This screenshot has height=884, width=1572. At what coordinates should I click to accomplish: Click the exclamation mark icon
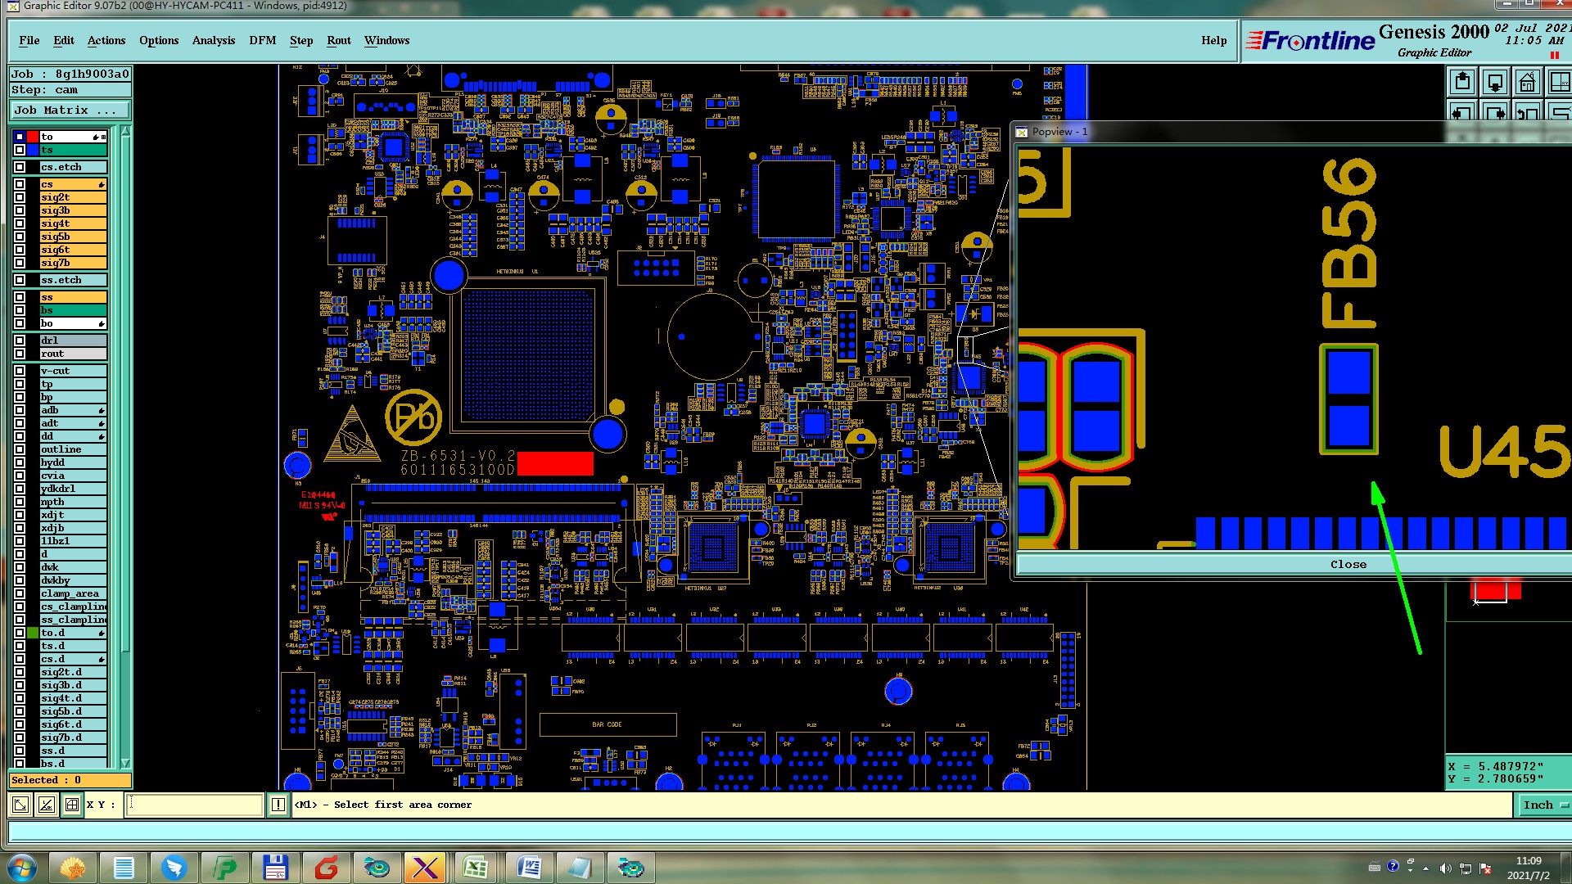coord(278,805)
